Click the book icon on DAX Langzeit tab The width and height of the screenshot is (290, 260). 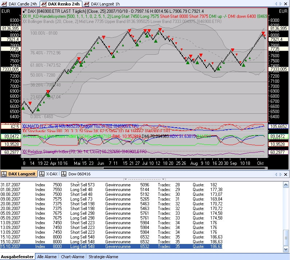[x=4, y=174]
